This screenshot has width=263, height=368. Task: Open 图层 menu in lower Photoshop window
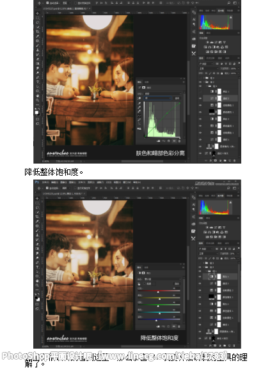coord(72,182)
